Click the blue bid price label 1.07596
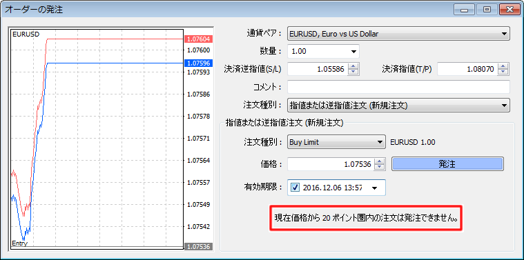Viewport: 524px width, 260px height. (199, 63)
